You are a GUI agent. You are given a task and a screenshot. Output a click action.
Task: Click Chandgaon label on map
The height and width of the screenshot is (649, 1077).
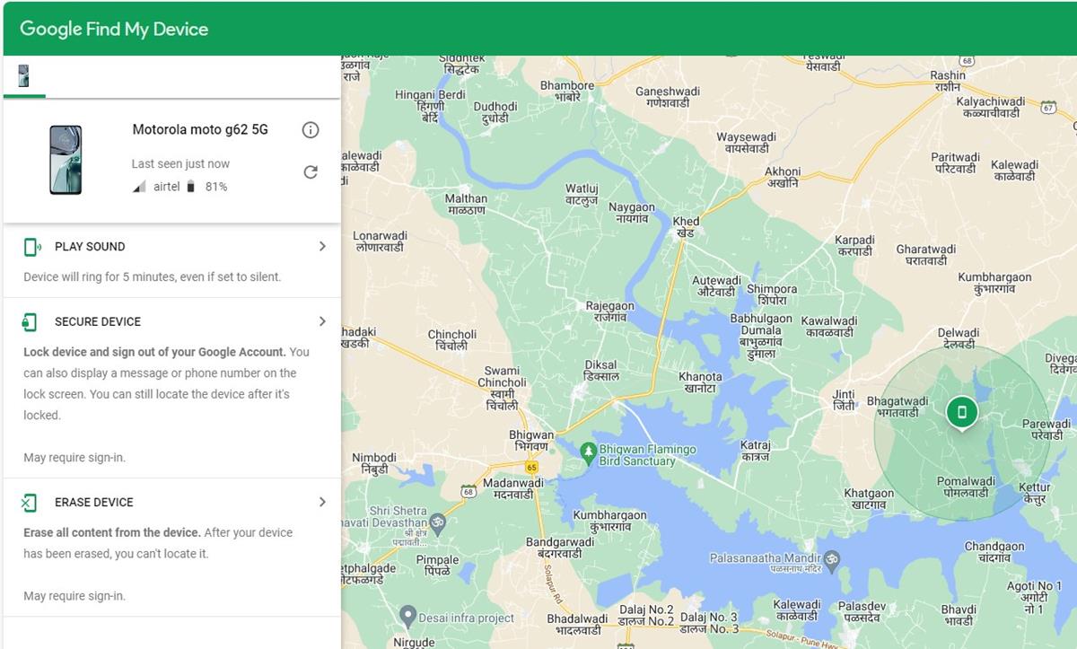(x=994, y=552)
